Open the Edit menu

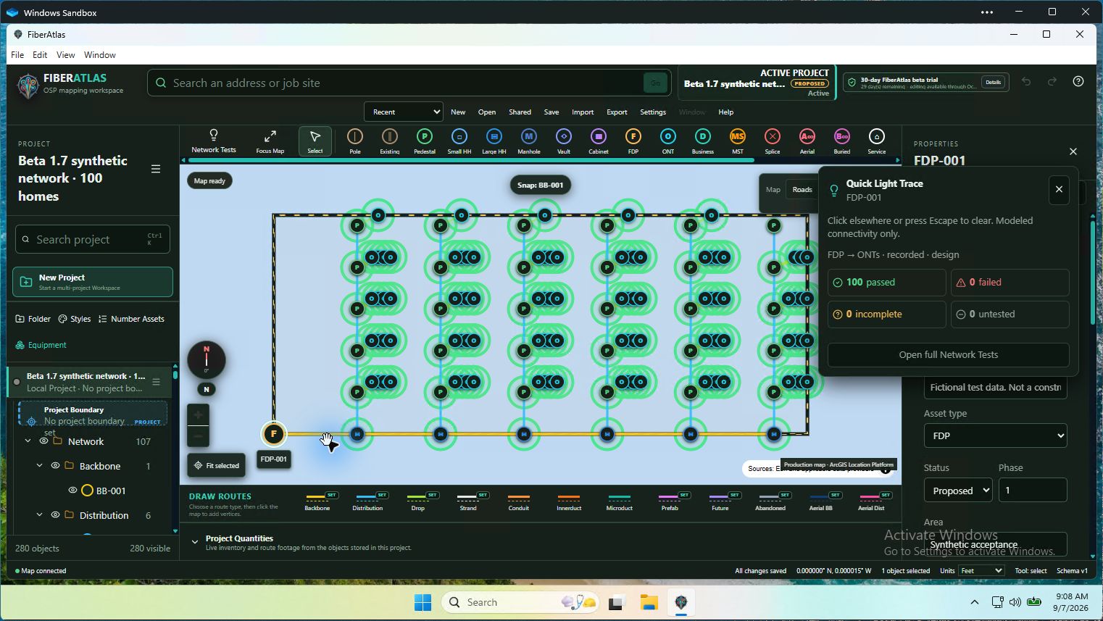[40, 55]
